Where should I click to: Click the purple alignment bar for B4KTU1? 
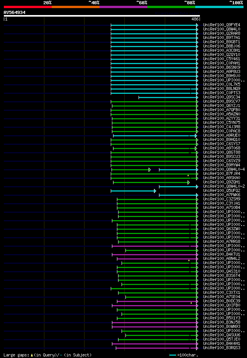(155, 255)
